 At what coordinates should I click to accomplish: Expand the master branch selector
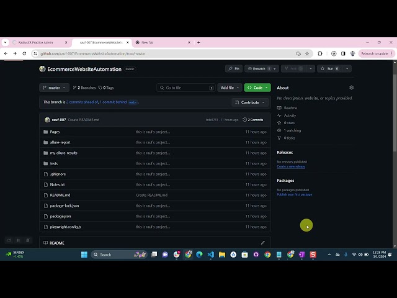(x=54, y=88)
